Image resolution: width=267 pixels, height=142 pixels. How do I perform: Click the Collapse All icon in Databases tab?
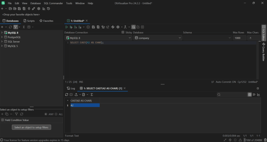tap(24, 27)
